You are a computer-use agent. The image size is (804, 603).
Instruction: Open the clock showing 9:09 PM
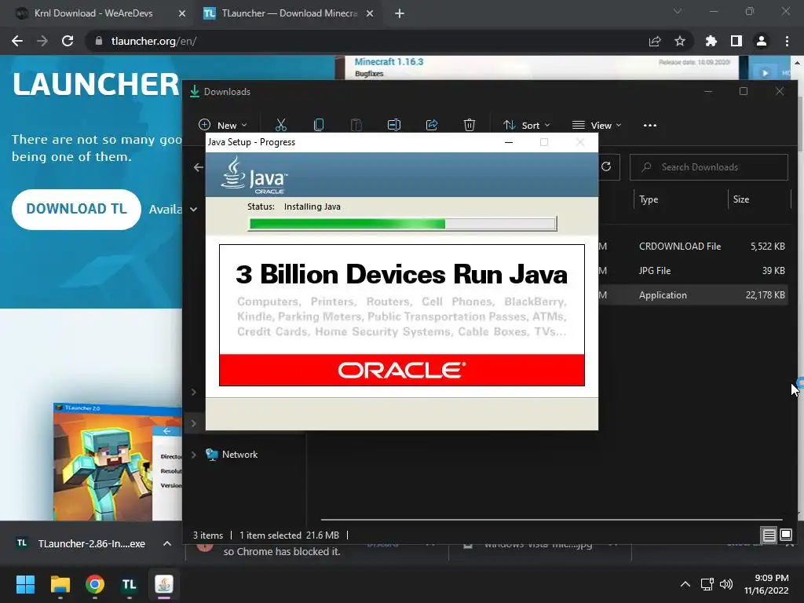coord(766,584)
